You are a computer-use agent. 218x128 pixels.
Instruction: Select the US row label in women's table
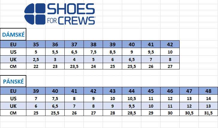(x=13, y=52)
